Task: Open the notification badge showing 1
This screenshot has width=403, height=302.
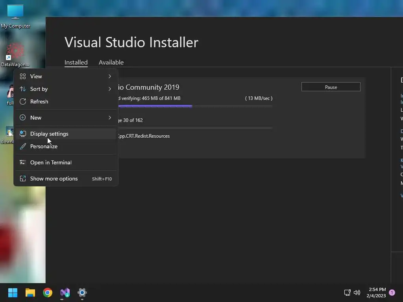Action: 392,293
